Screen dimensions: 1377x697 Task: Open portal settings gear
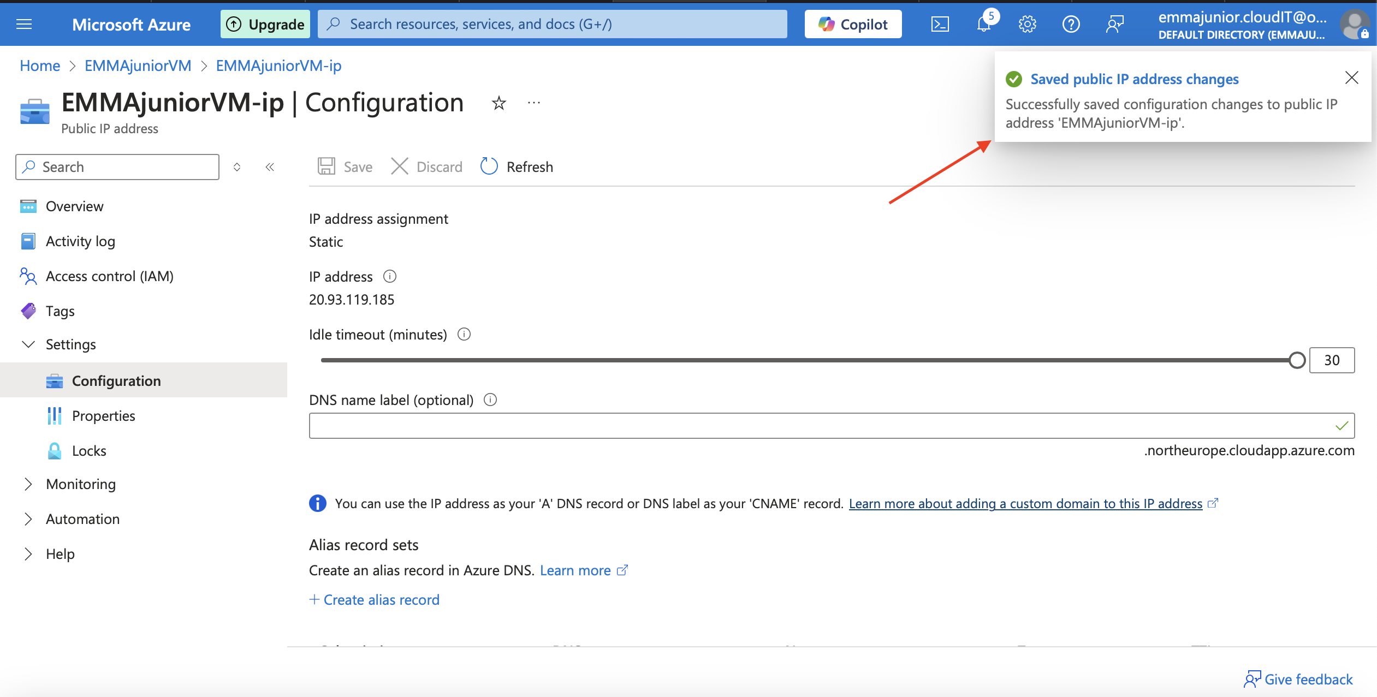tap(1027, 24)
